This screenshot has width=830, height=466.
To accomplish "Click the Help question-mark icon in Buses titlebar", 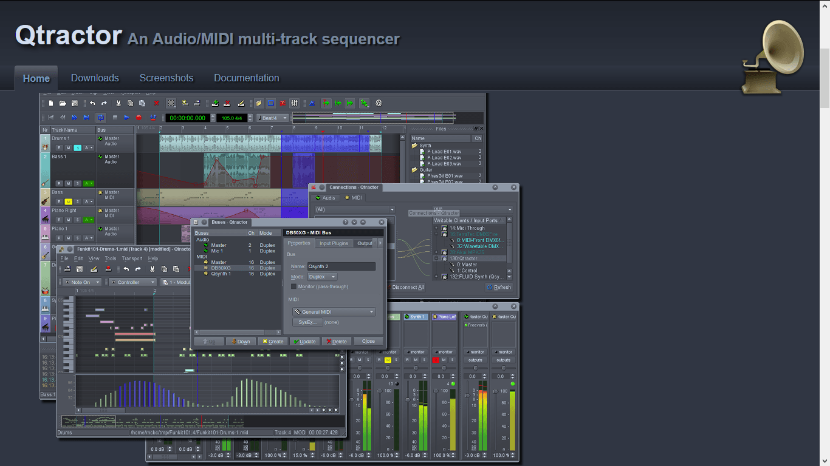I will [345, 222].
